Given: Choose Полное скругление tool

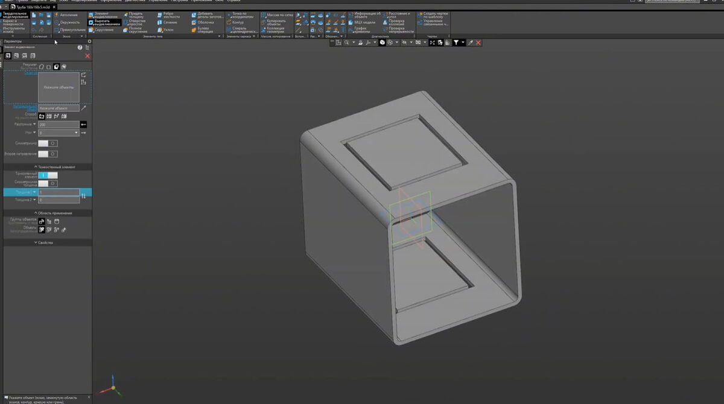Looking at the screenshot, I should [x=134, y=30].
